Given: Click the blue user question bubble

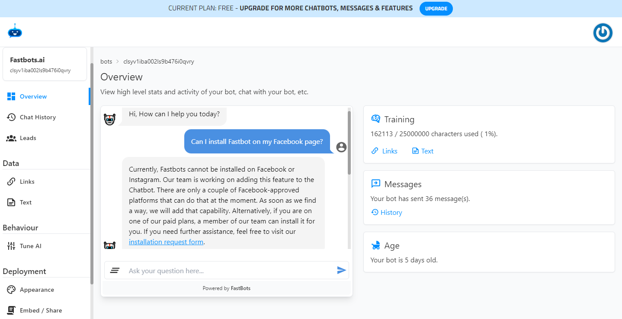Looking at the screenshot, I should (257, 141).
